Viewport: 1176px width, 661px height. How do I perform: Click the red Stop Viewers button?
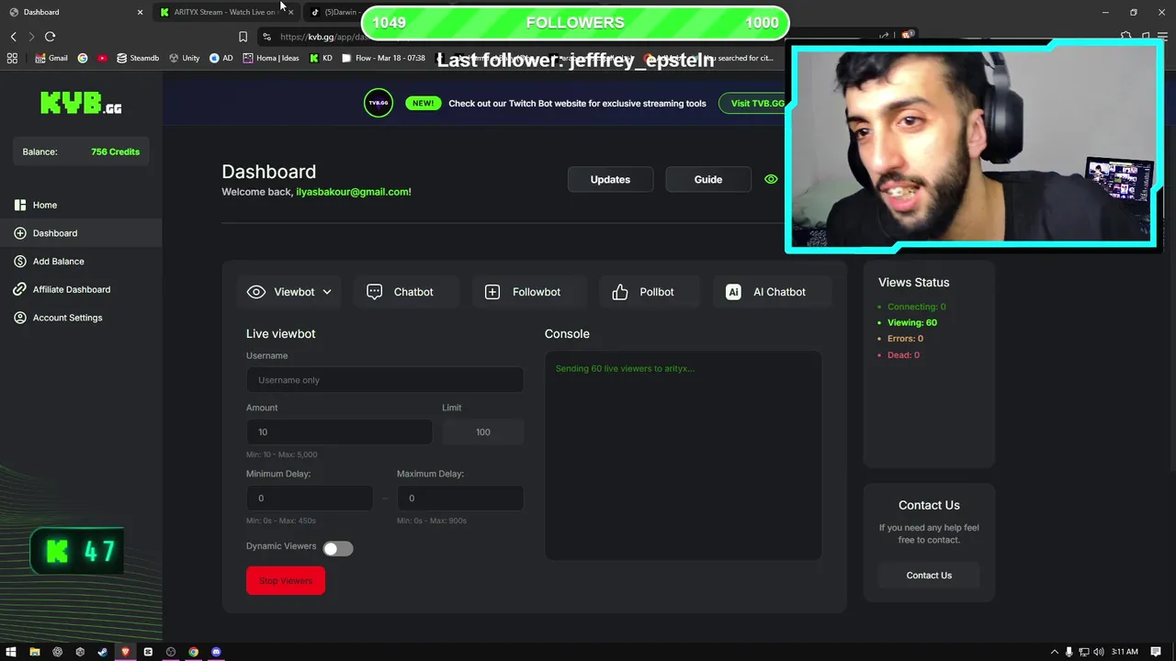click(286, 580)
